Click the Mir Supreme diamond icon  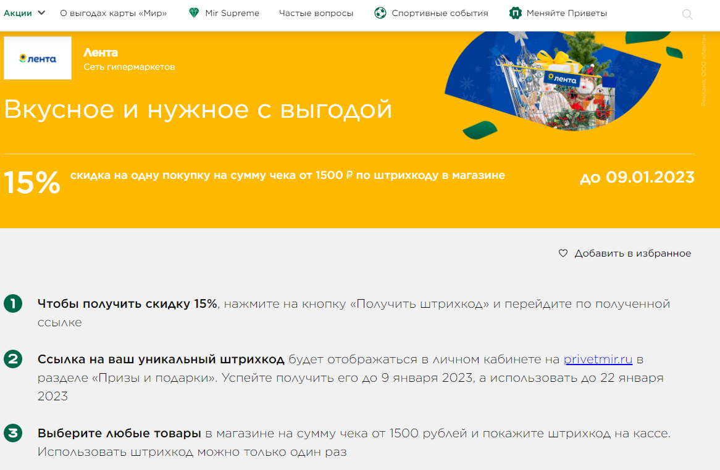pos(194,13)
